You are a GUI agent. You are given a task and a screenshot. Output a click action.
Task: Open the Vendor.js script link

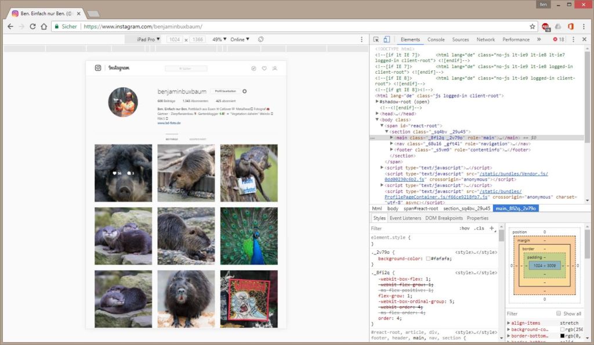click(514, 174)
